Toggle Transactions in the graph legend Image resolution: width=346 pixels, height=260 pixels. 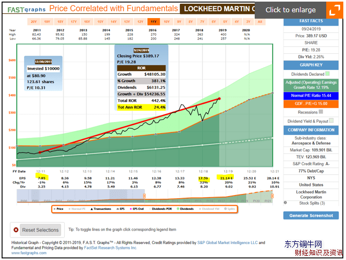[101, 209]
